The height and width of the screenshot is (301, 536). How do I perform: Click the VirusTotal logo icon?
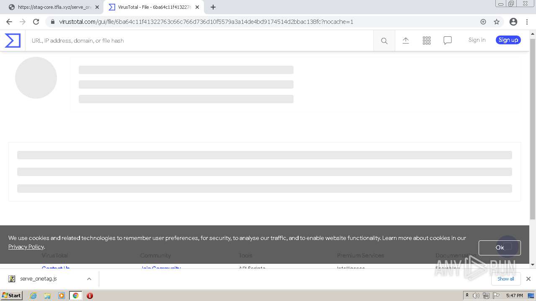(13, 41)
